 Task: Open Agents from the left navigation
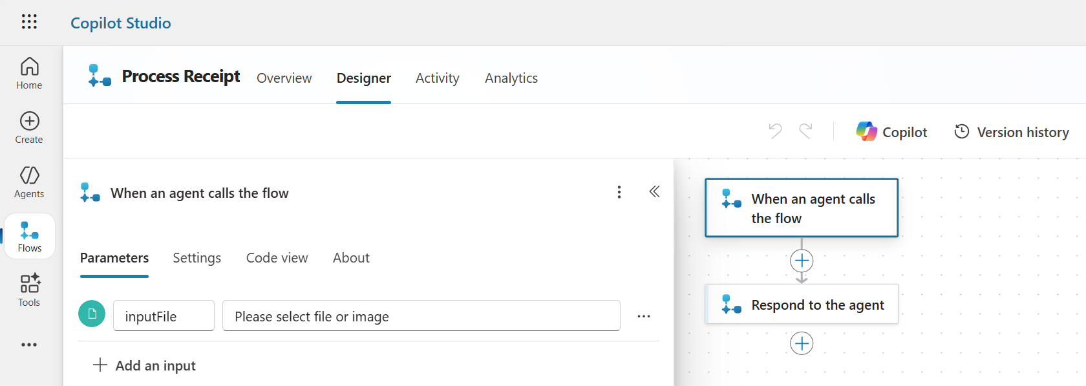tap(29, 182)
